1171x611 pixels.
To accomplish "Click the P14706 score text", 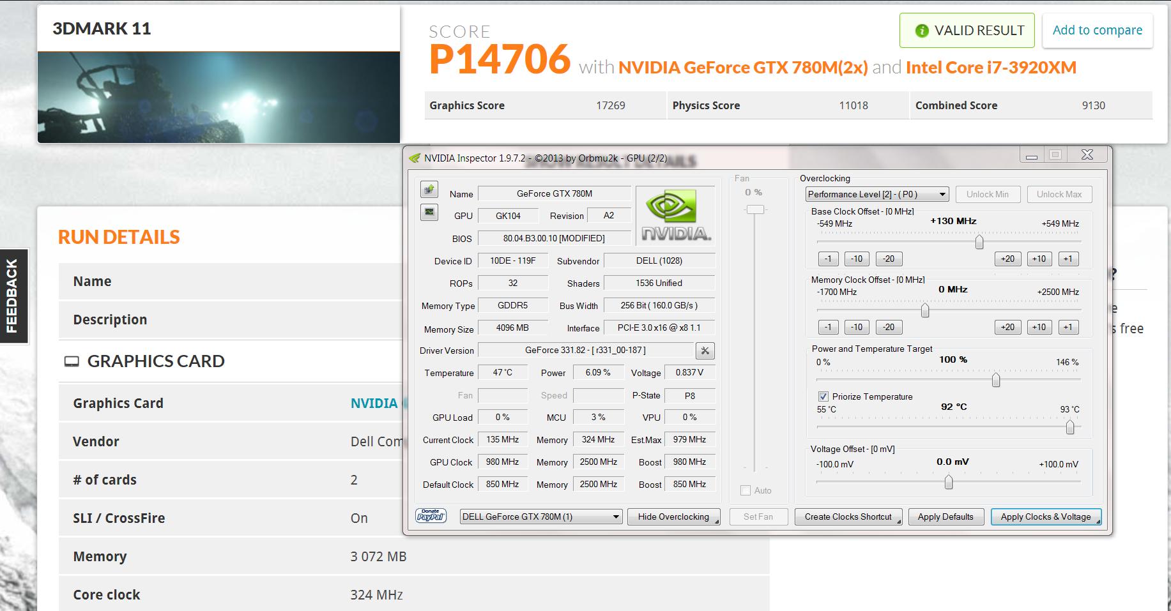I will [x=500, y=59].
